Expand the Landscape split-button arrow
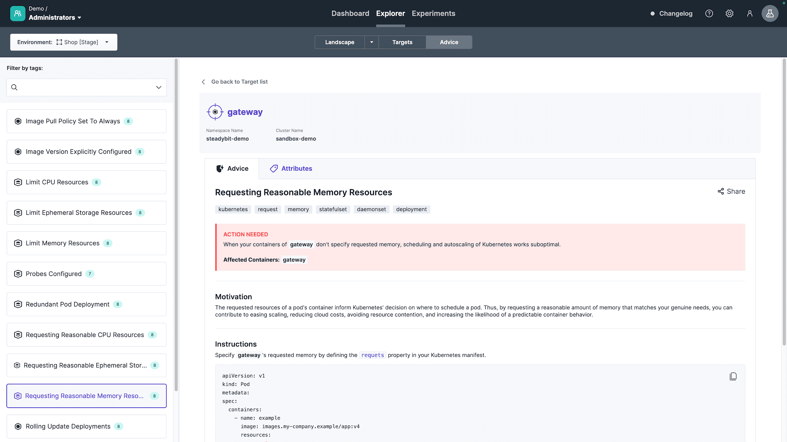 372,42
